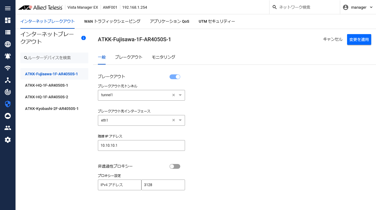Click the shield security icon in sidebar
376x210 pixels.
(8, 104)
